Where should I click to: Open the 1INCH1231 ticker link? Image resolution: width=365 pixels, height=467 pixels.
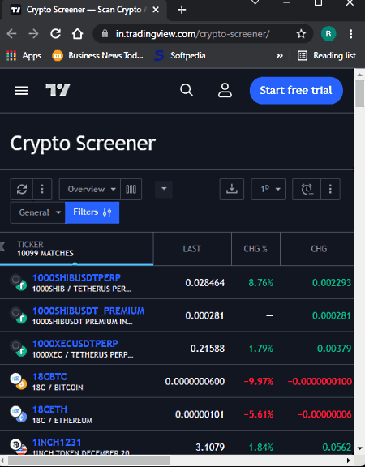(57, 443)
